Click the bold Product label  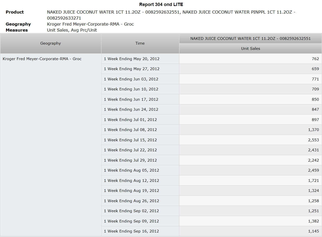click(15, 12)
